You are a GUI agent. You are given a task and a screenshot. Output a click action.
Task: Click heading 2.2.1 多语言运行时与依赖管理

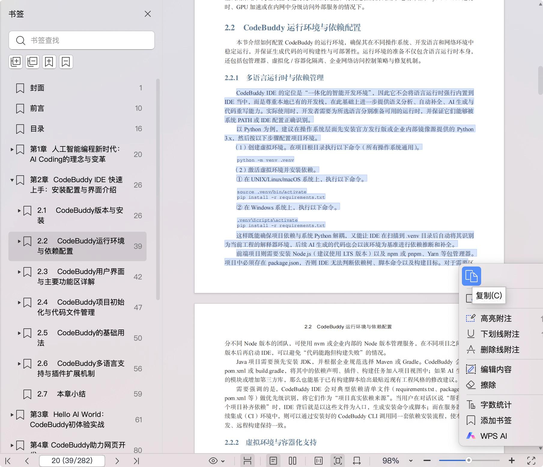coord(274,78)
